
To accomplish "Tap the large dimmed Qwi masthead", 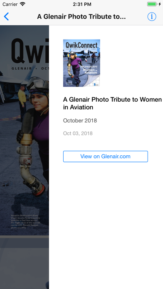I will point(30,51).
